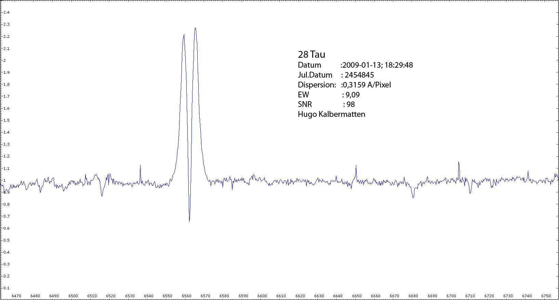Click the "28 Tau" title text
The width and height of the screenshot is (559, 300).
[311, 55]
